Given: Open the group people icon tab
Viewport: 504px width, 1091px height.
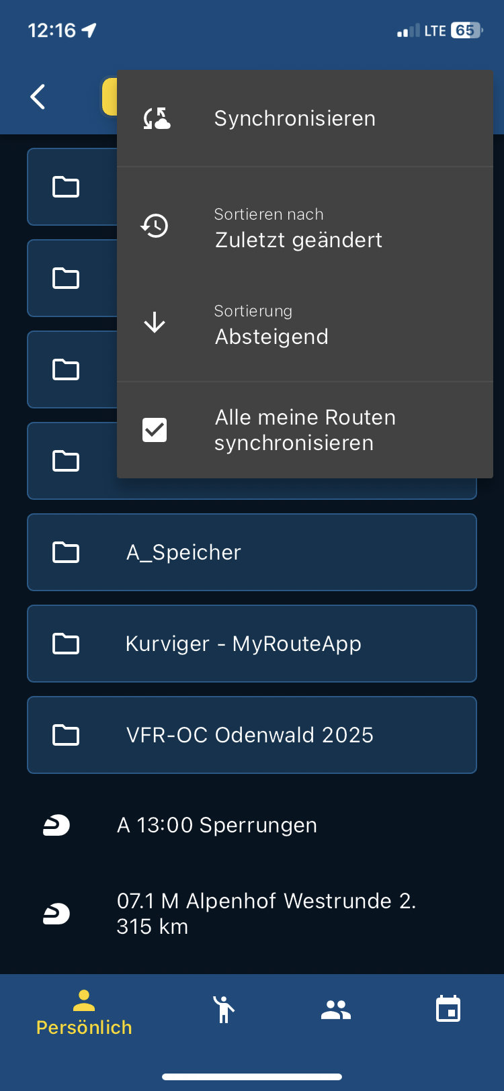Looking at the screenshot, I should tap(336, 1009).
